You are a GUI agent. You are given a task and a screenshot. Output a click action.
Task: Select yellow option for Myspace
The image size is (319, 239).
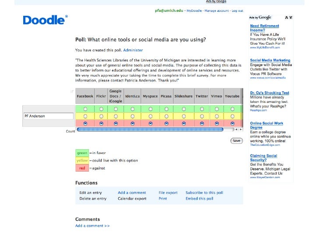(x=150, y=116)
